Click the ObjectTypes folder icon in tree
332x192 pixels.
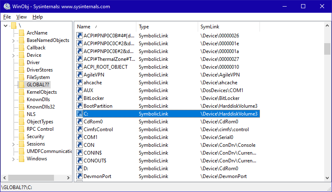(x=21, y=122)
